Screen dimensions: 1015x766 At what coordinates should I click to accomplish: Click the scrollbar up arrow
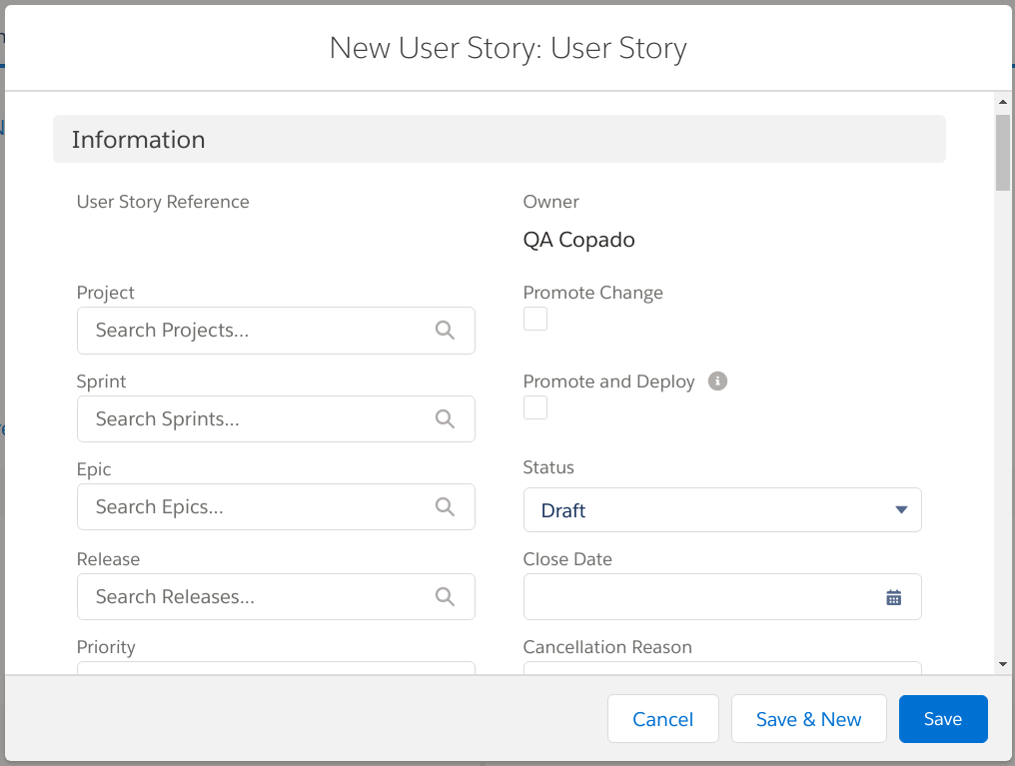pyautogui.click(x=1002, y=102)
